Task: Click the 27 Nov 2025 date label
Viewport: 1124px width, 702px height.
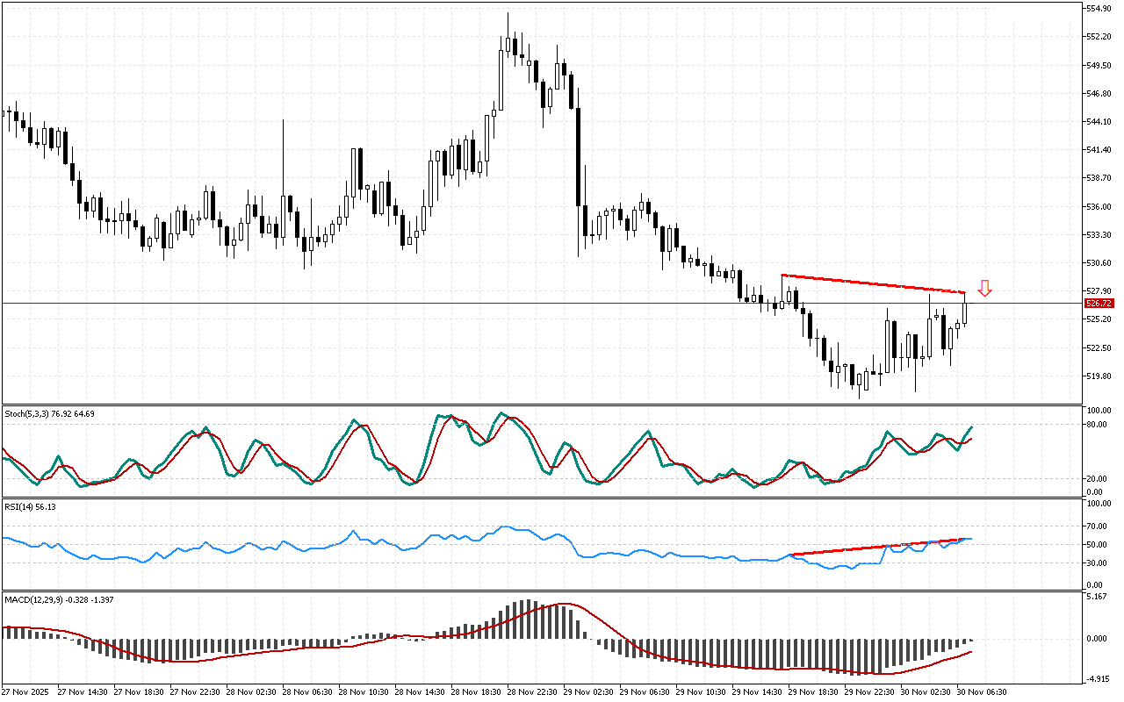Action: (x=27, y=691)
